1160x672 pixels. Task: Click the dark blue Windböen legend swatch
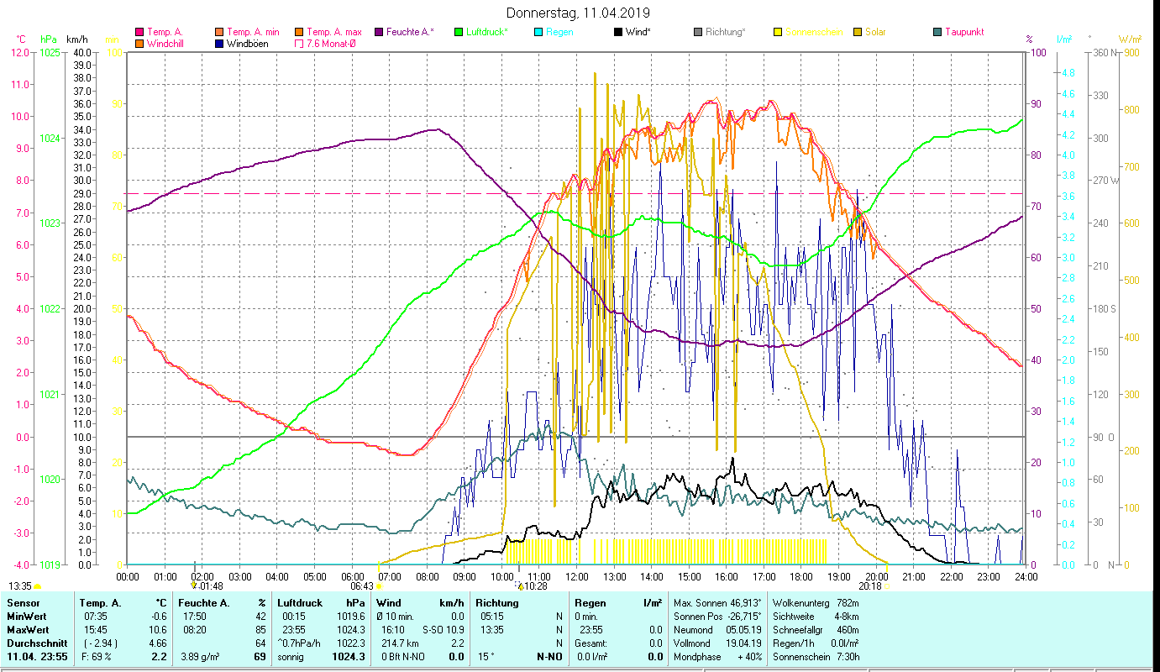coord(220,44)
